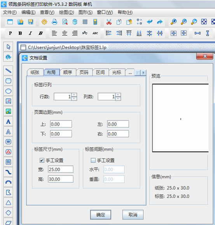Open the print preview magnifier icon
The width and height of the screenshot is (215, 225).
(65, 22)
